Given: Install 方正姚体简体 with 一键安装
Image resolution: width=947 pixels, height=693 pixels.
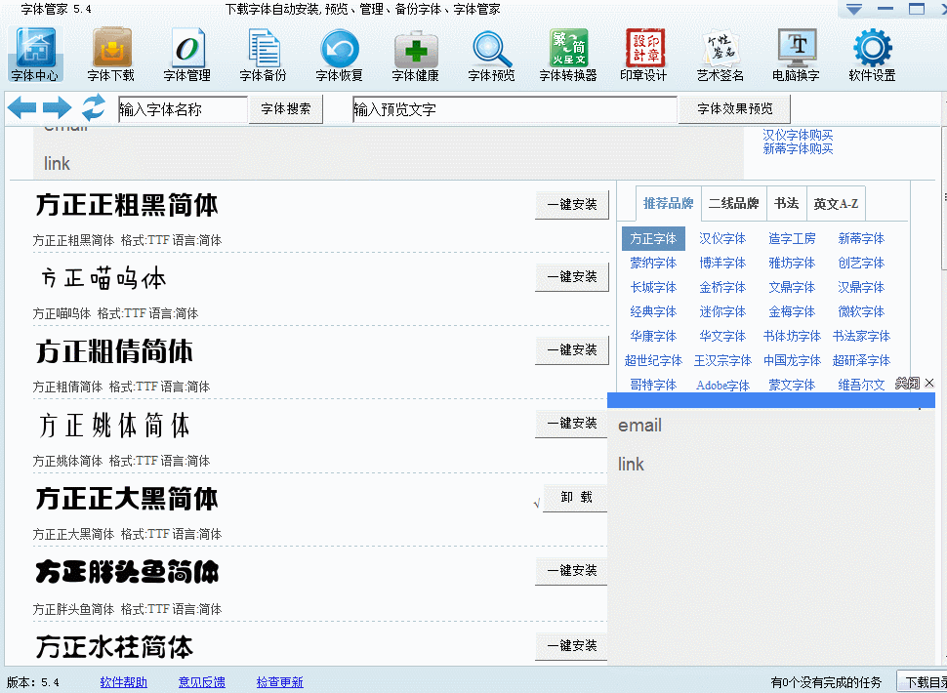Looking at the screenshot, I should pyautogui.click(x=571, y=424).
